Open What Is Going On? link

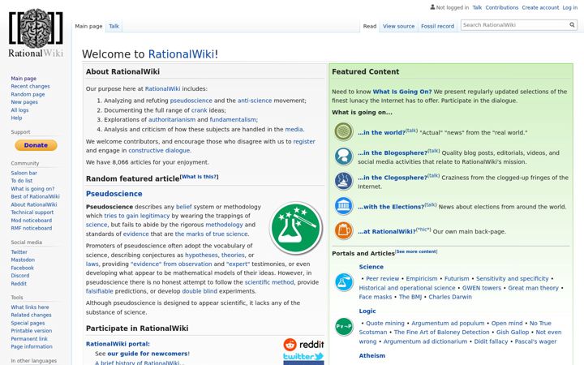click(402, 92)
